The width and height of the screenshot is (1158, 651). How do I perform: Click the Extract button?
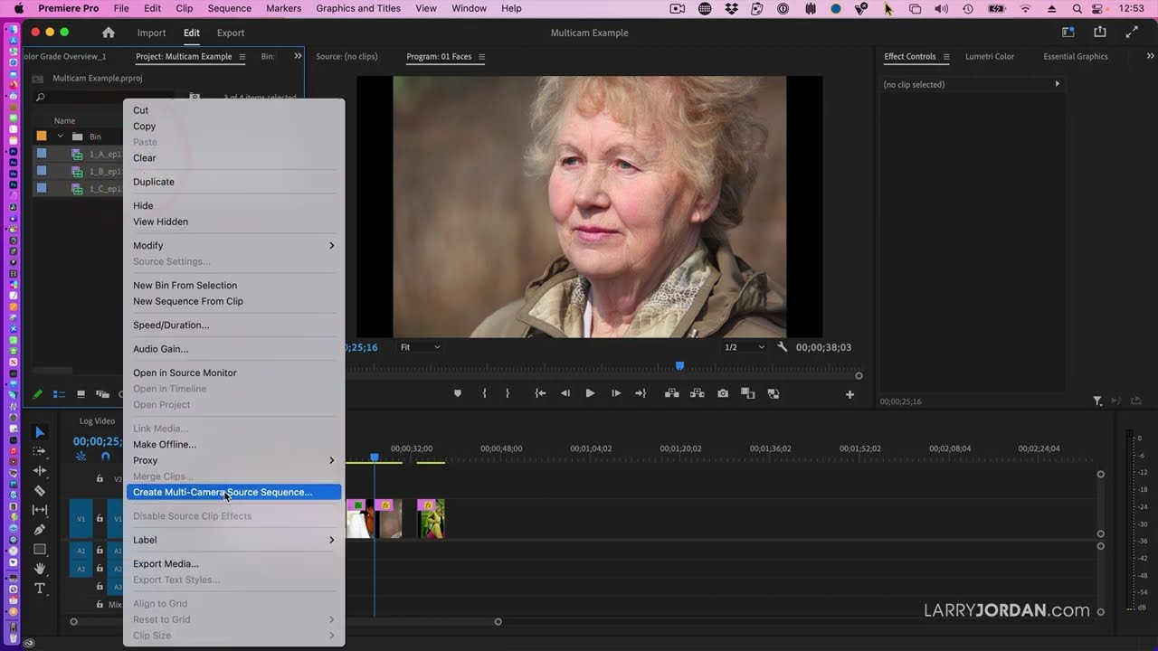click(697, 393)
